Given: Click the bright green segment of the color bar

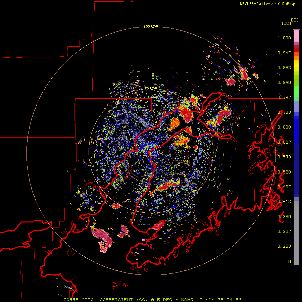Looking at the screenshot, I should tap(296, 92).
